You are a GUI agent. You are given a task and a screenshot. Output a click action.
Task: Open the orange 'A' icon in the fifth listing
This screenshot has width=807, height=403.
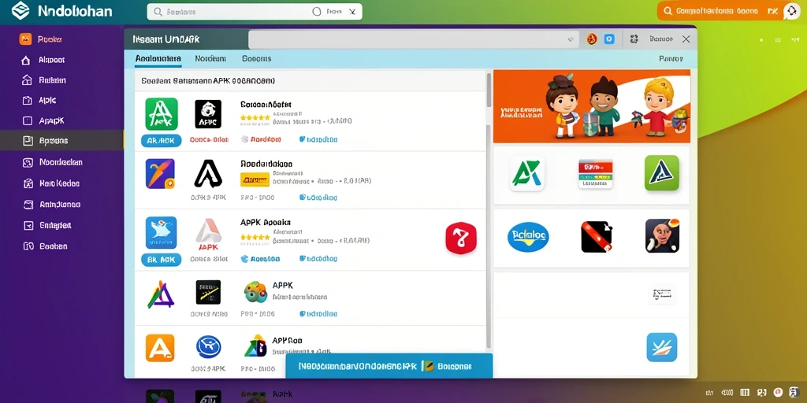point(160,348)
